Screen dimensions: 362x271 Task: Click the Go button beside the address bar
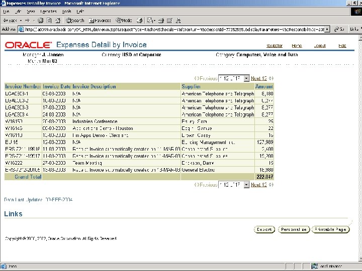[x=339, y=29]
